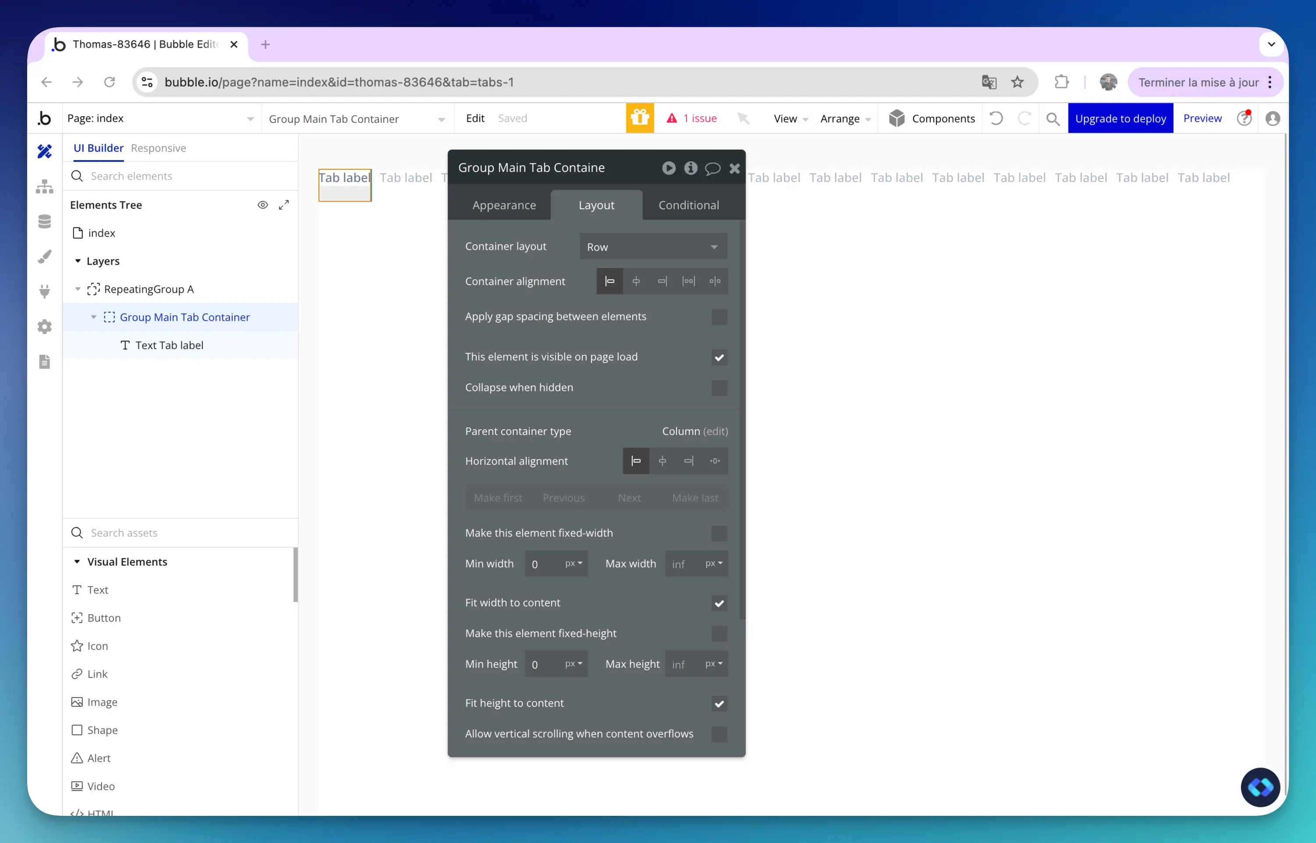Viewport: 1316px width, 843px height.
Task: Enable Allow vertical scrolling when content overflows
Action: click(x=719, y=734)
